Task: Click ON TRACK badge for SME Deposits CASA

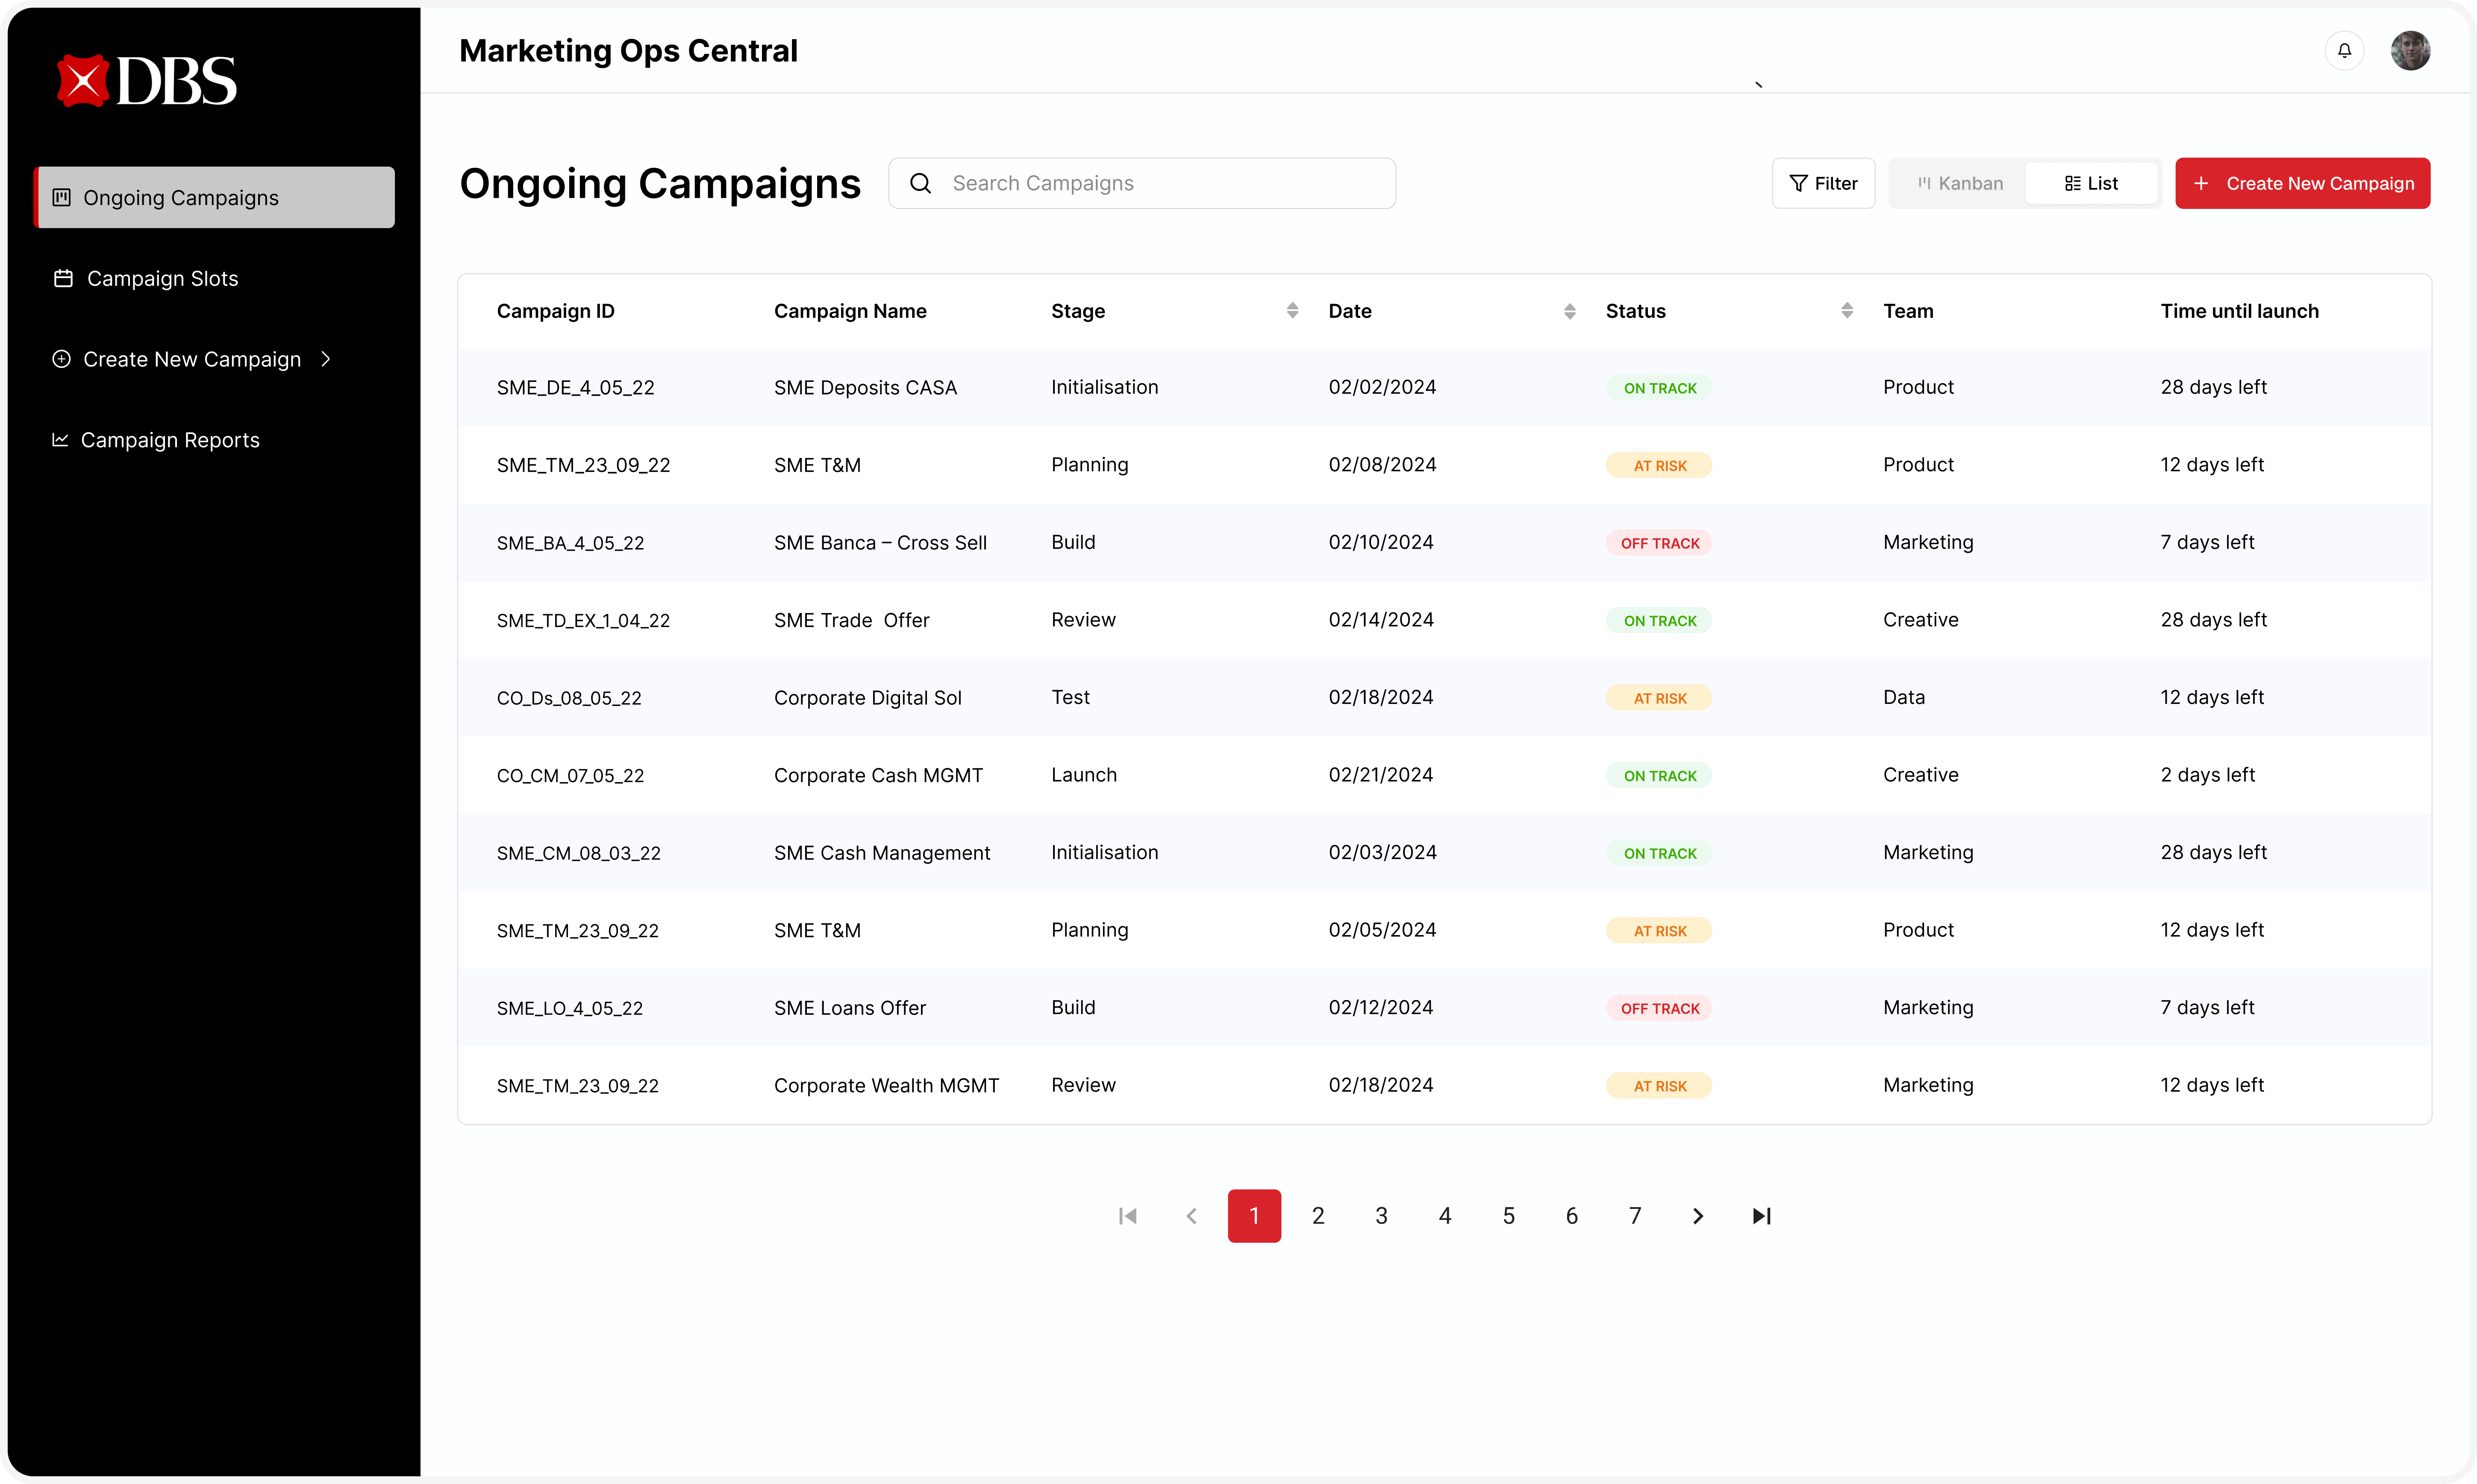Action: coord(1659,388)
